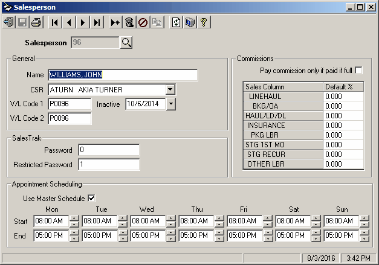This screenshot has width=379, height=265.
Task: Cancel changes with the red circle-slash icon
Action: 143,23
